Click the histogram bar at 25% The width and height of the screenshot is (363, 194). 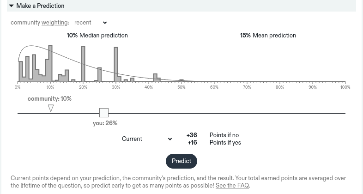coord(99,74)
